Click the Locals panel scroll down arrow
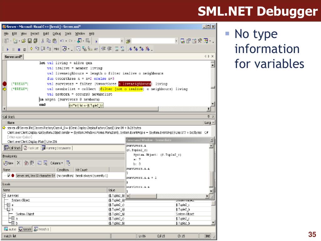This screenshot has width=321, height=241. (213, 223)
